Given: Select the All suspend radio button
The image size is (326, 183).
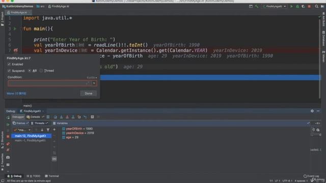Looking at the screenshot, I should click(x=30, y=71).
